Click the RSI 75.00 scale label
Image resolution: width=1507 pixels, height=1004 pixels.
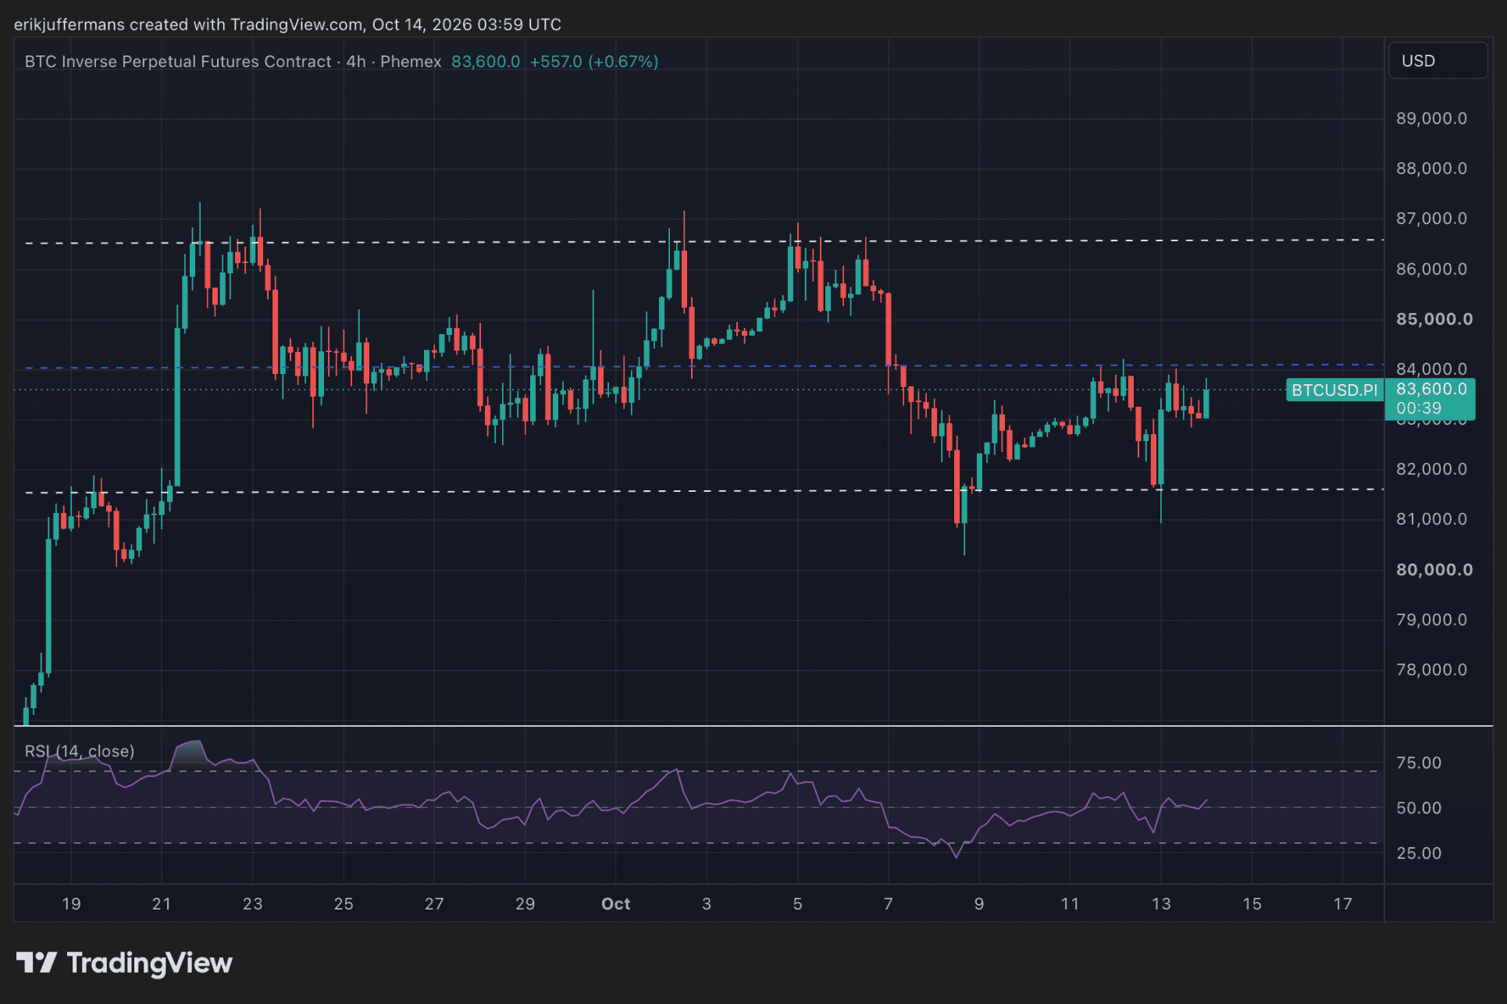click(1419, 763)
